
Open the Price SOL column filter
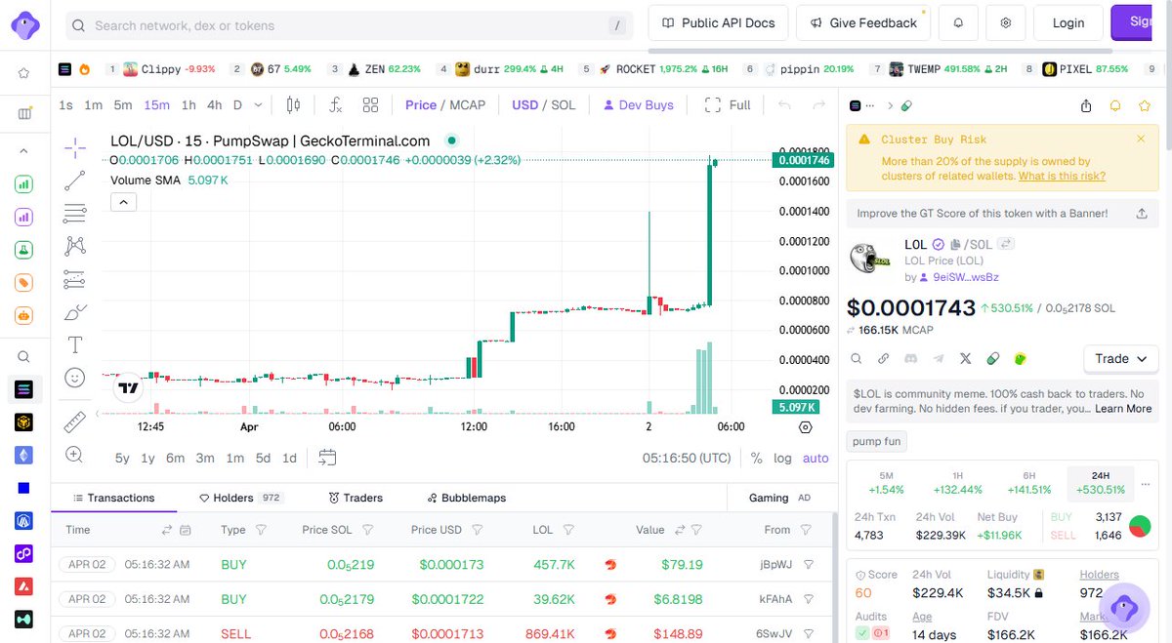(x=367, y=530)
